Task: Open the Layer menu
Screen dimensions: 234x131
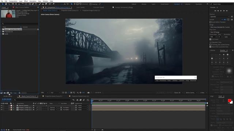Action: (20, 1)
